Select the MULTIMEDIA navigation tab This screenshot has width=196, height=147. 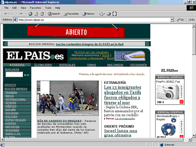click(115, 65)
